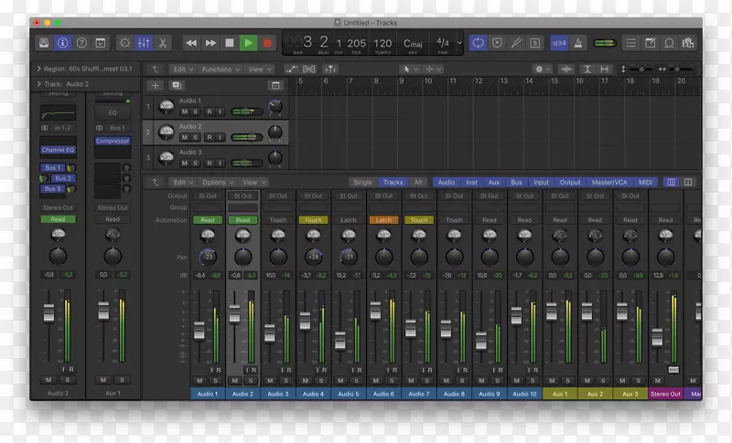
Task: Start playback with the green Play button
Action: point(248,43)
